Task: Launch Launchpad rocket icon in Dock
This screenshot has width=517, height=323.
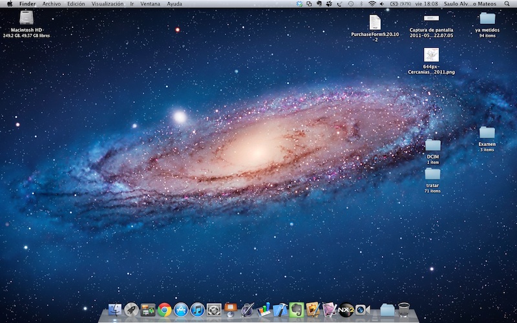Action: (x=131, y=310)
